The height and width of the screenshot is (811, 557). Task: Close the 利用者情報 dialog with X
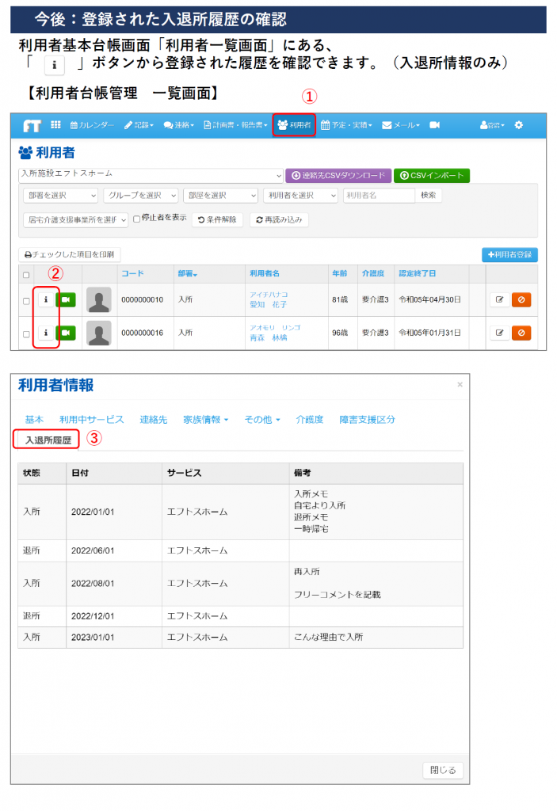[460, 385]
